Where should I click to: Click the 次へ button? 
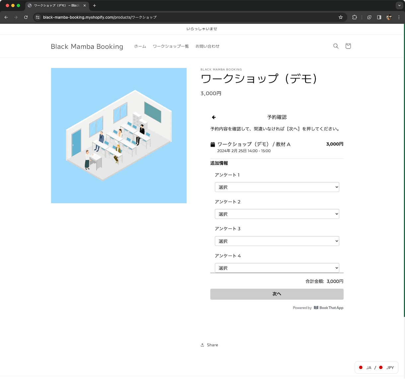277,294
